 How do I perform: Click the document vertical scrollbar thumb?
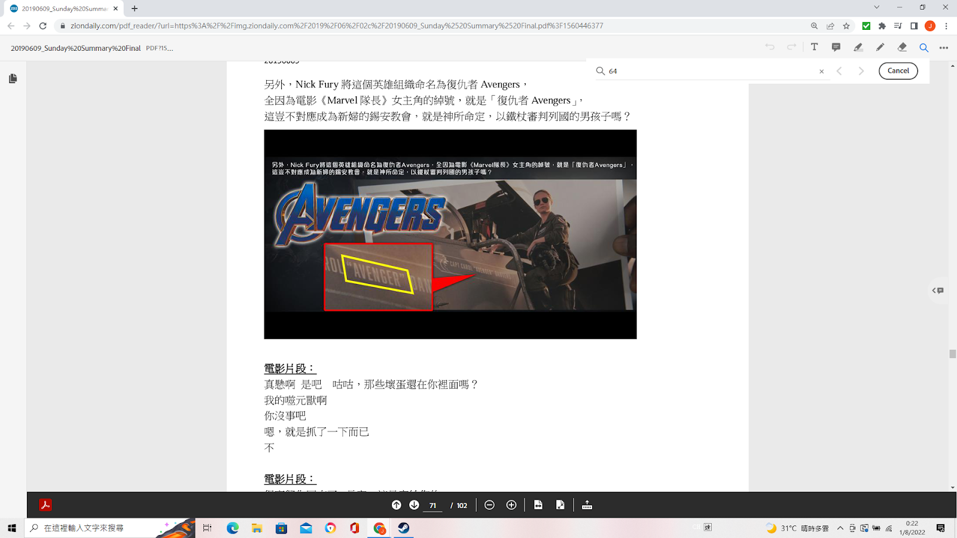[x=952, y=354]
